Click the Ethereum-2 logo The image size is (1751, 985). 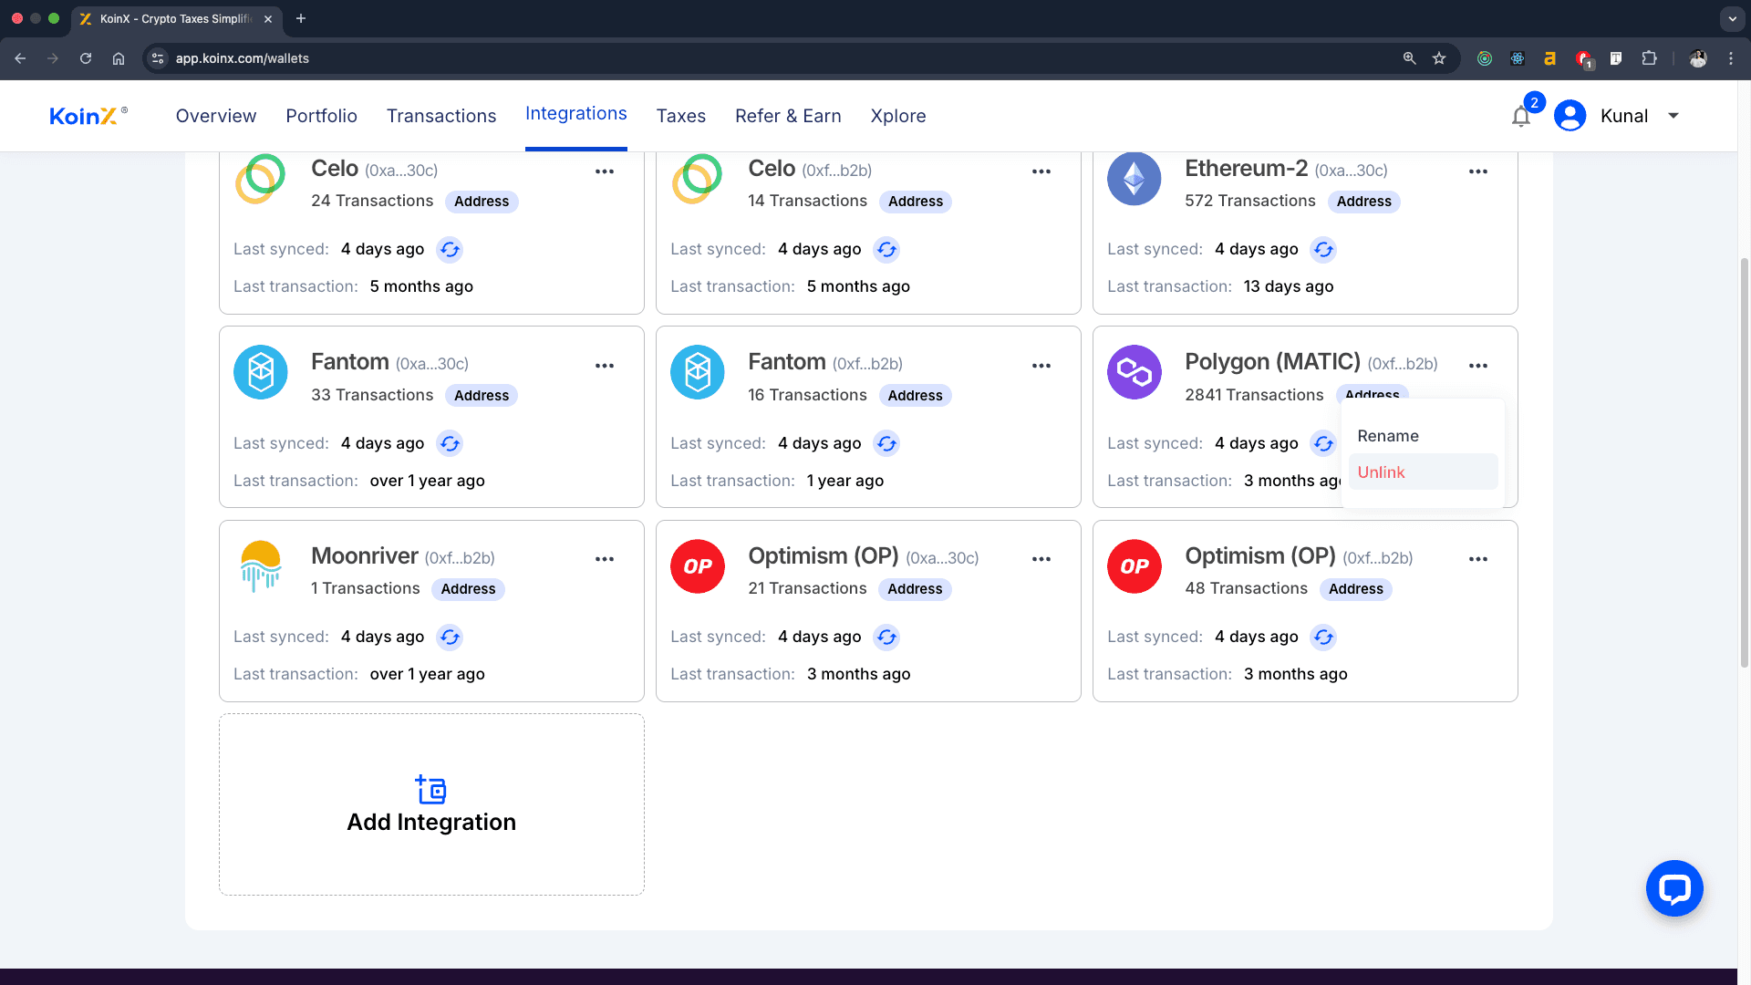coord(1135,179)
